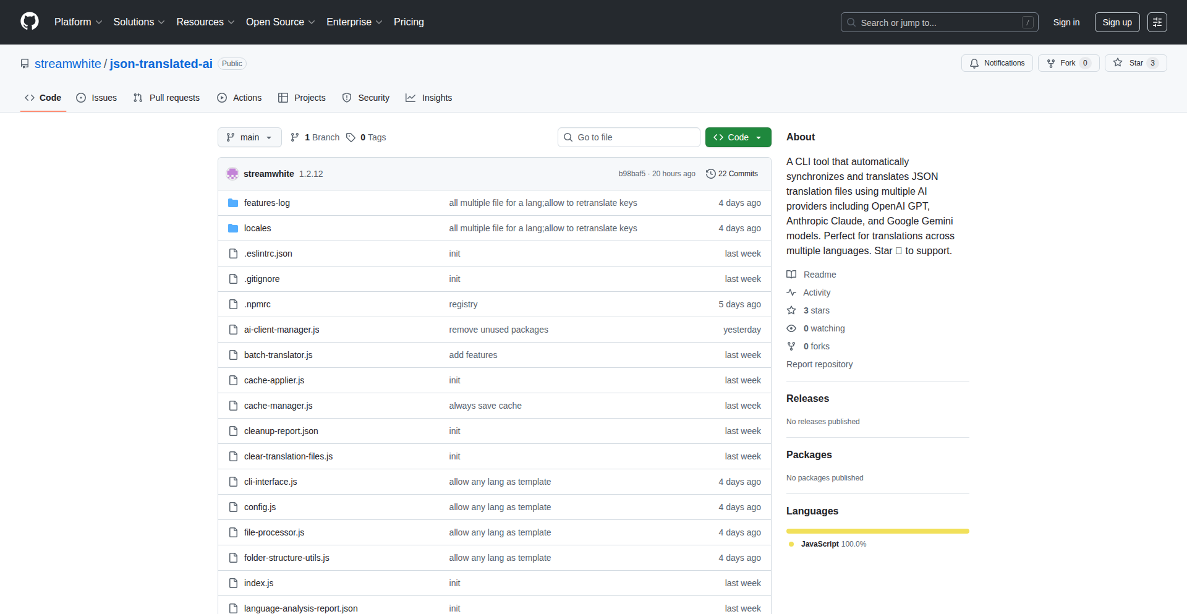Click the features-log folder icon
The width and height of the screenshot is (1187, 614).
(233, 203)
